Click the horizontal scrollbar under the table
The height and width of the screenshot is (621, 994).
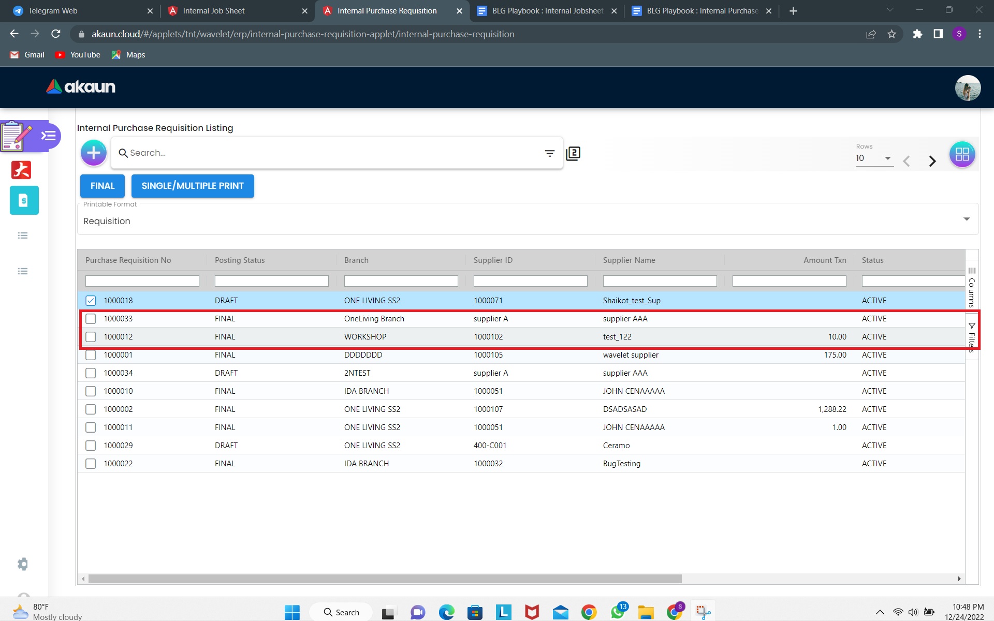(385, 579)
